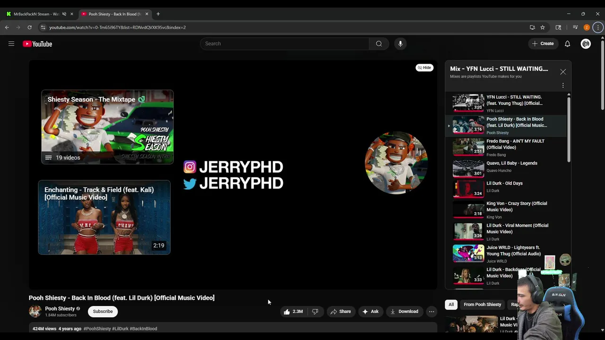The height and width of the screenshot is (340, 605).
Task: Open Pooh Shiesty channel name link
Action: tap(60, 309)
